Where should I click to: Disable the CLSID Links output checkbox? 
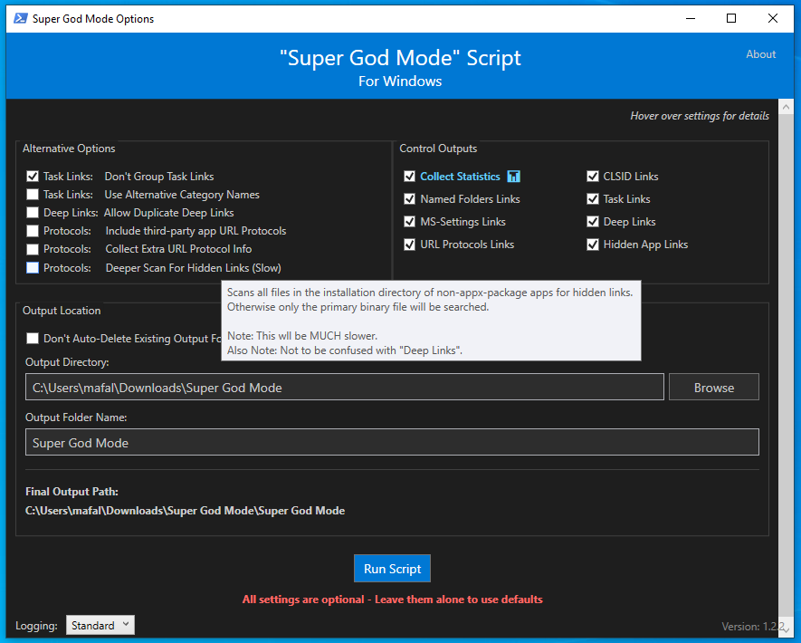(x=593, y=177)
